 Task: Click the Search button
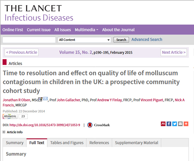[121, 40]
